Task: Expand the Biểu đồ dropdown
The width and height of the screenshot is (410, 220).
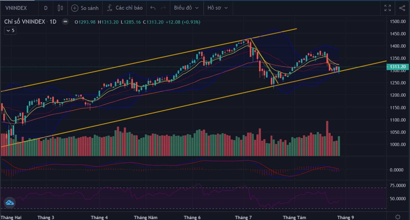Action: click(x=187, y=8)
